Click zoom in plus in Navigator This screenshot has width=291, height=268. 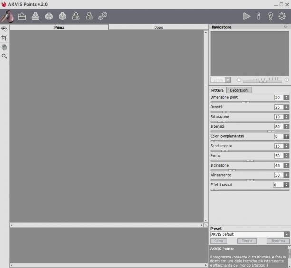point(287,80)
